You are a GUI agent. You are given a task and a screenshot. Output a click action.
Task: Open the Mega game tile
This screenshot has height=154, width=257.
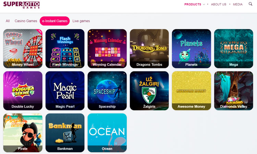tap(234, 48)
